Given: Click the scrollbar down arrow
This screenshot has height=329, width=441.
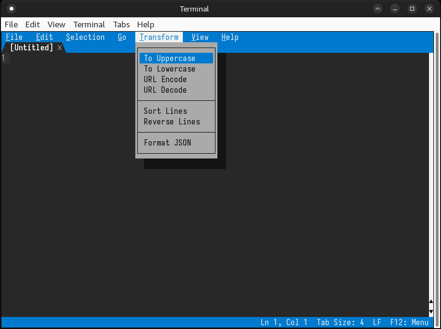Looking at the screenshot, I should point(431,311).
